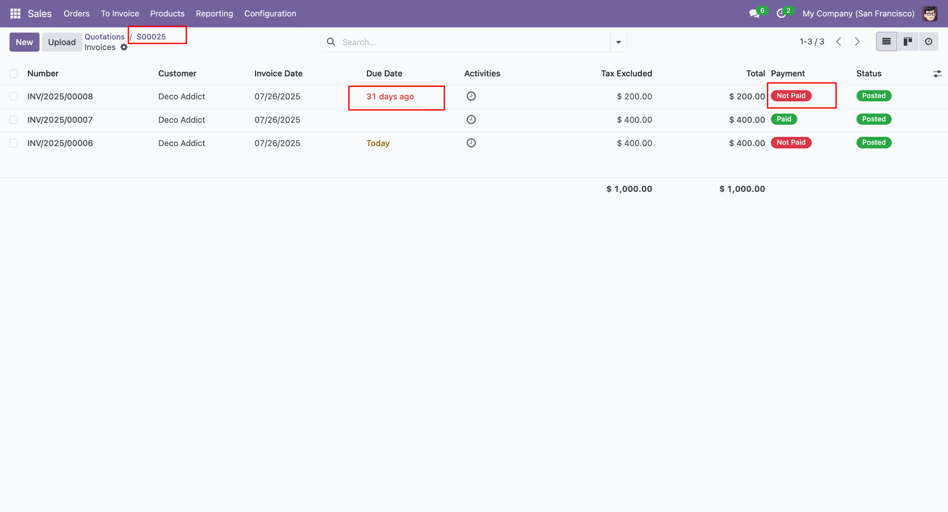The image size is (948, 512).
Task: Open the apps grid home menu
Action: [15, 13]
